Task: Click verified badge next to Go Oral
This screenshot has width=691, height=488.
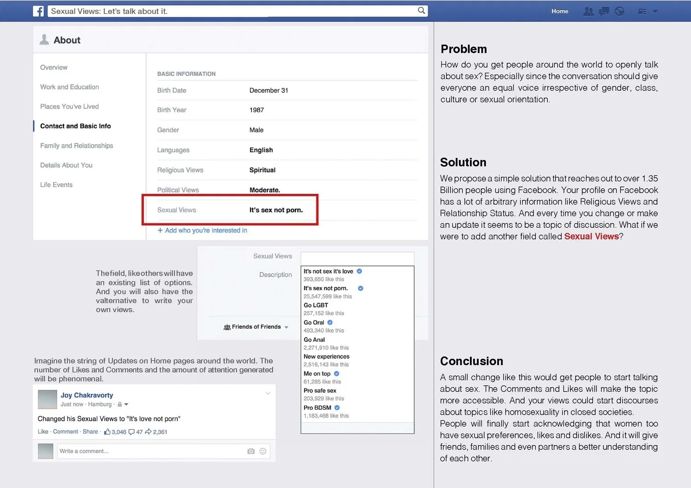Action: pyautogui.click(x=330, y=322)
